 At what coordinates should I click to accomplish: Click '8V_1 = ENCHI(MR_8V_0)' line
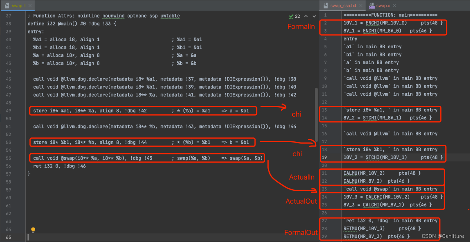(x=388, y=31)
